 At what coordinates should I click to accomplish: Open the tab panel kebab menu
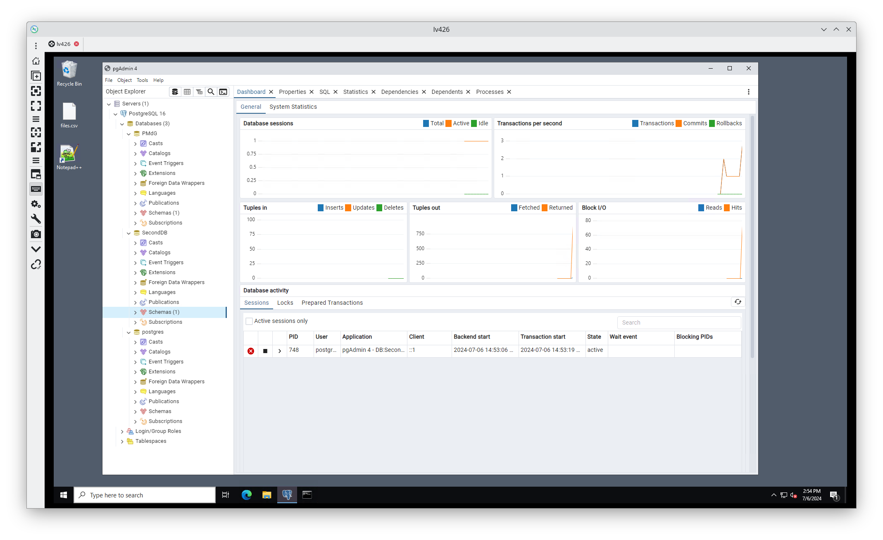748,92
